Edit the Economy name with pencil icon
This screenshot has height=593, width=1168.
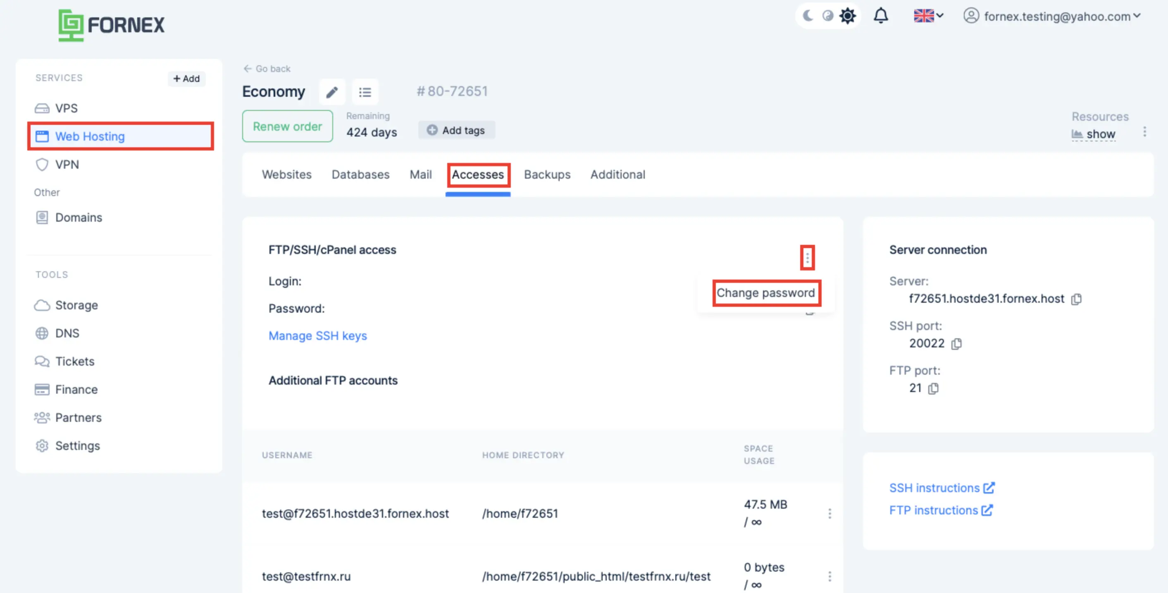332,92
